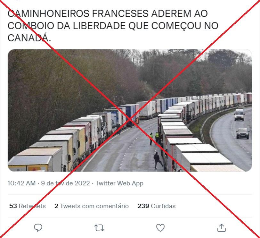Click the reply speech bubble icon
The image size is (260, 238).
[38, 227]
